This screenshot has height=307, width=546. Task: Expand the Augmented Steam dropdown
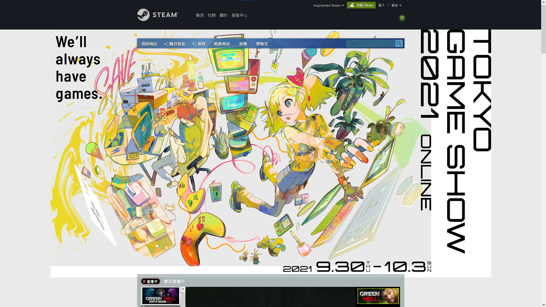click(329, 5)
